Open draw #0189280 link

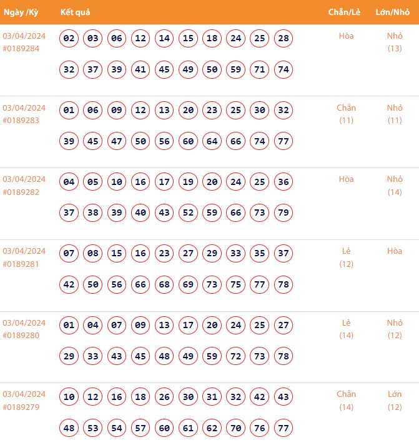point(21,335)
